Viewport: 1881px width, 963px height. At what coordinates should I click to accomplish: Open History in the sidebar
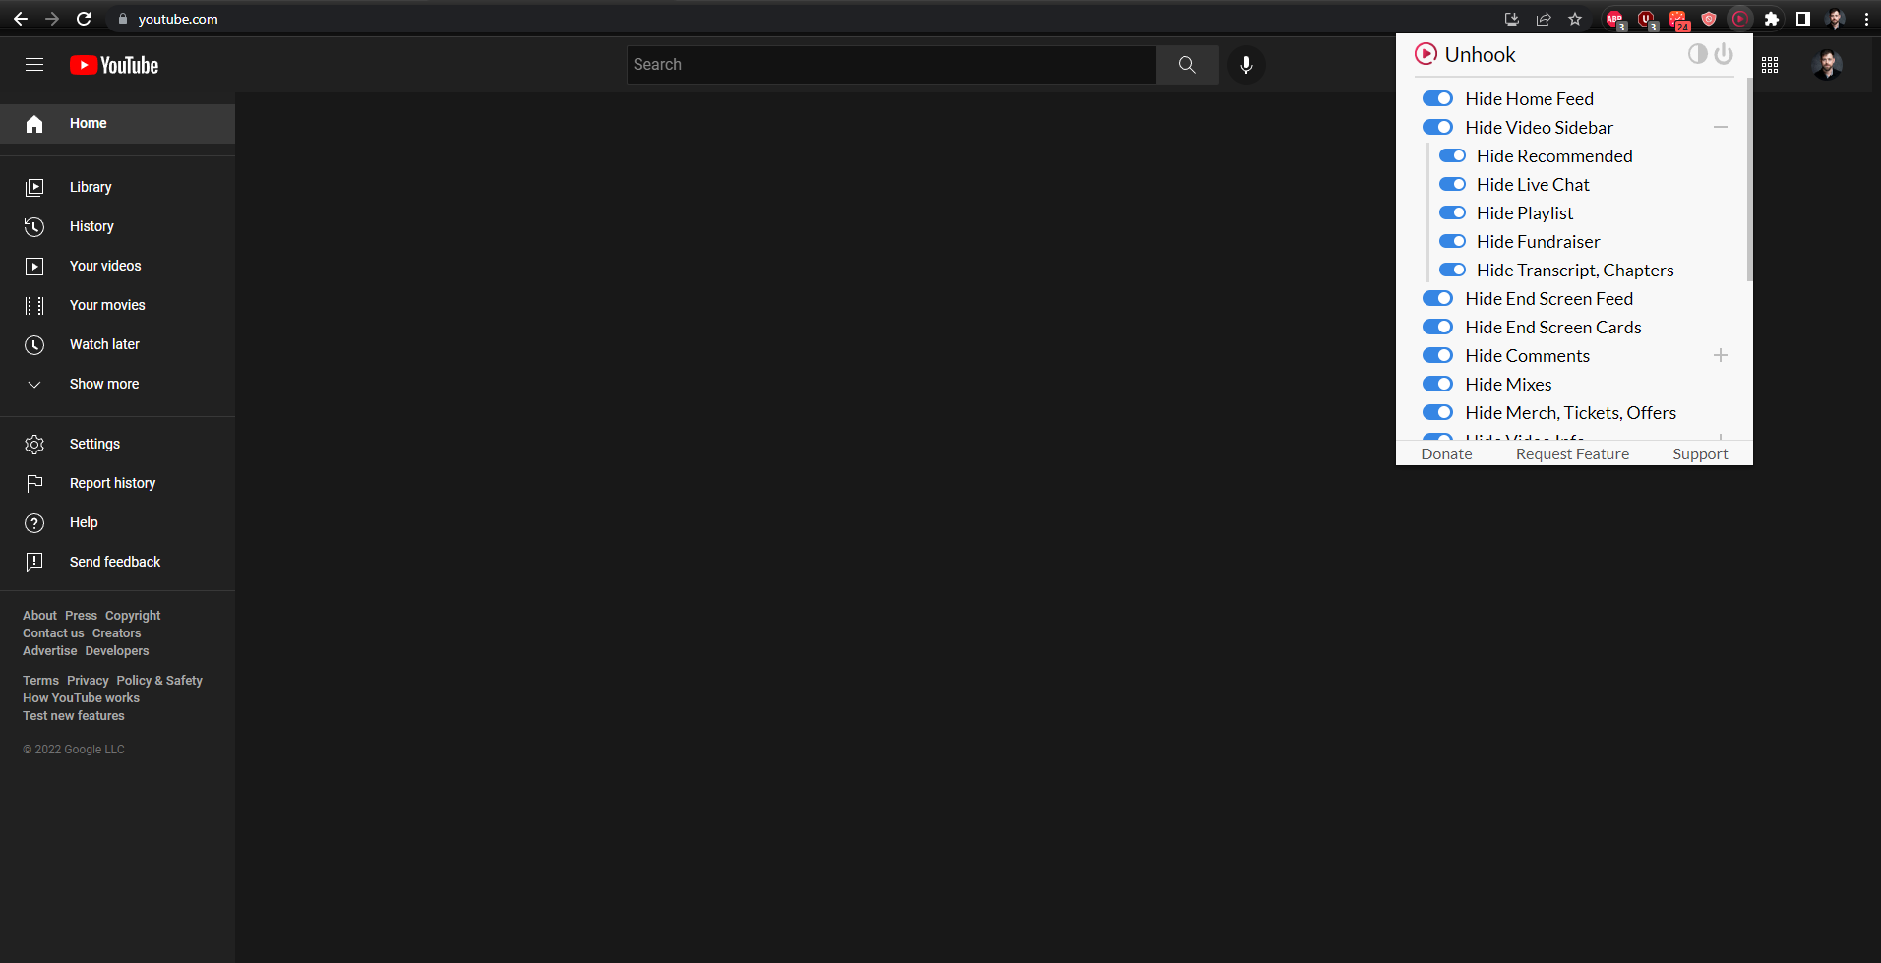point(117,226)
